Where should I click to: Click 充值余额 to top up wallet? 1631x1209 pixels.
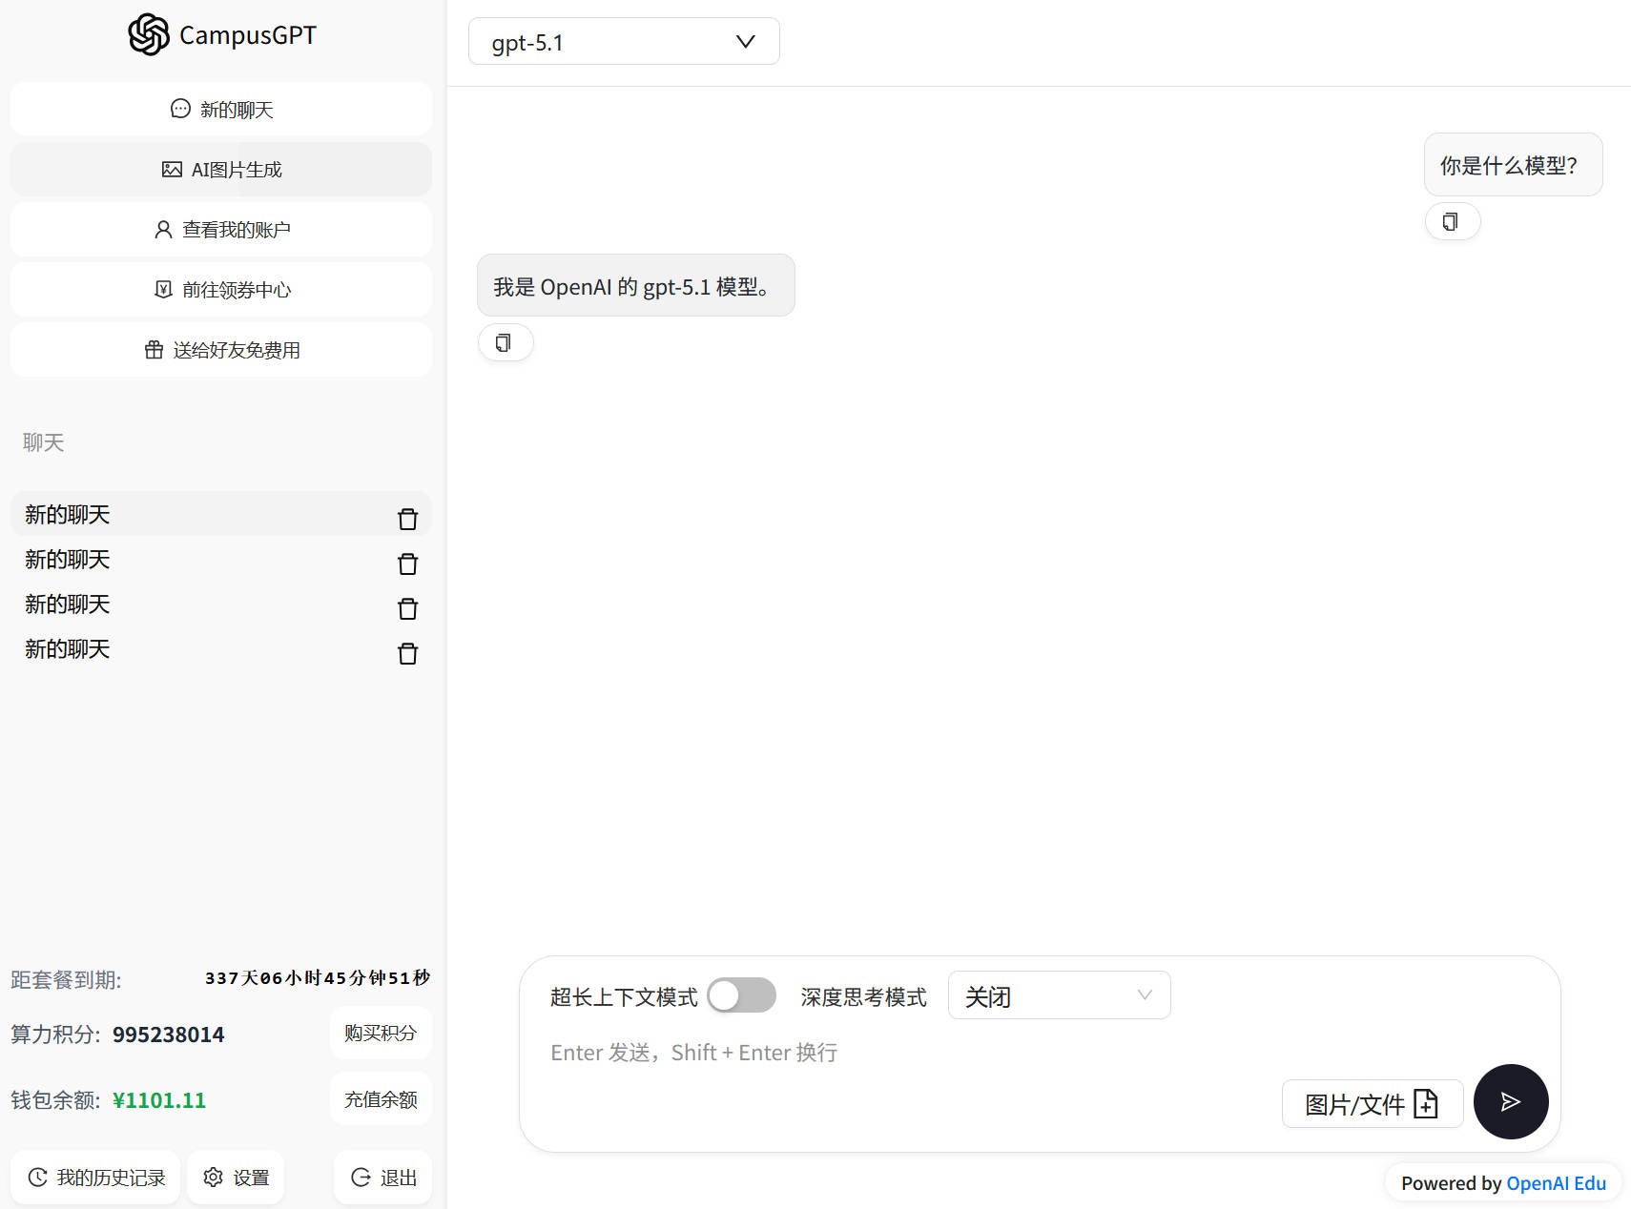(x=381, y=1099)
